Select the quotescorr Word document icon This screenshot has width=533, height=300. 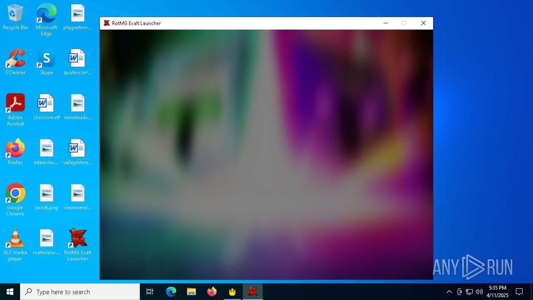pyautogui.click(x=77, y=62)
